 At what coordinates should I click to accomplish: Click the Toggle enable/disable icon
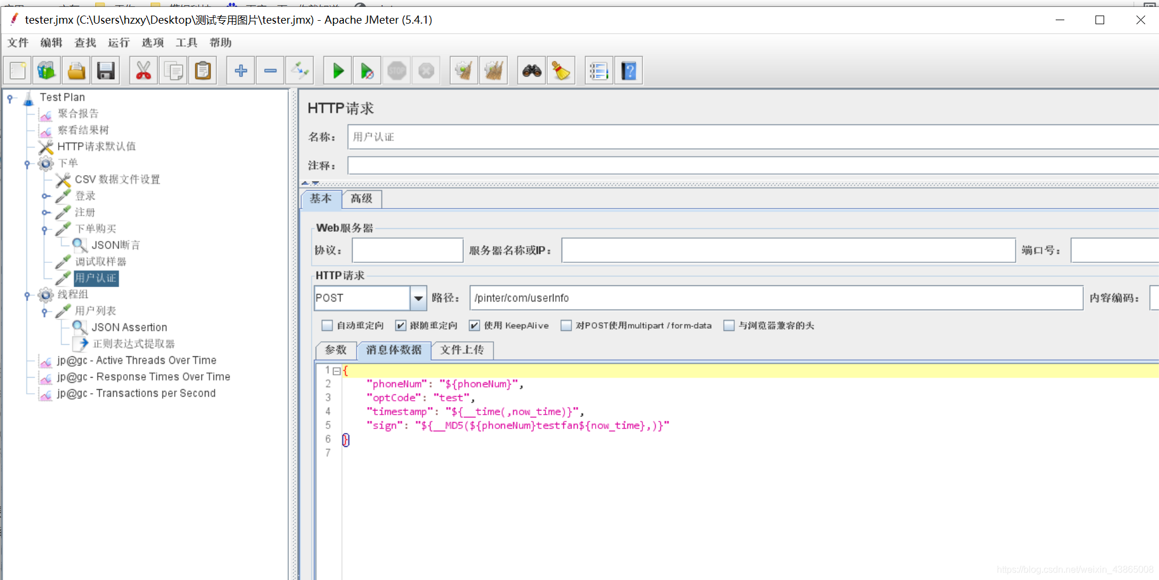300,71
